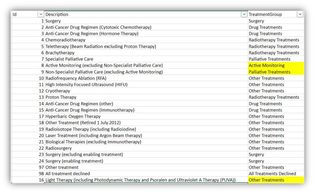Select the TreatmentGroup header cell
Viewport: 315px width, 194px height.
[276, 14]
